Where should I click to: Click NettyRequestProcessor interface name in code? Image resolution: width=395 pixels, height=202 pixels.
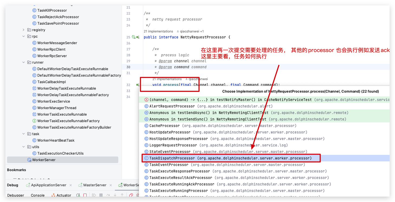pyautogui.click(x=203, y=37)
